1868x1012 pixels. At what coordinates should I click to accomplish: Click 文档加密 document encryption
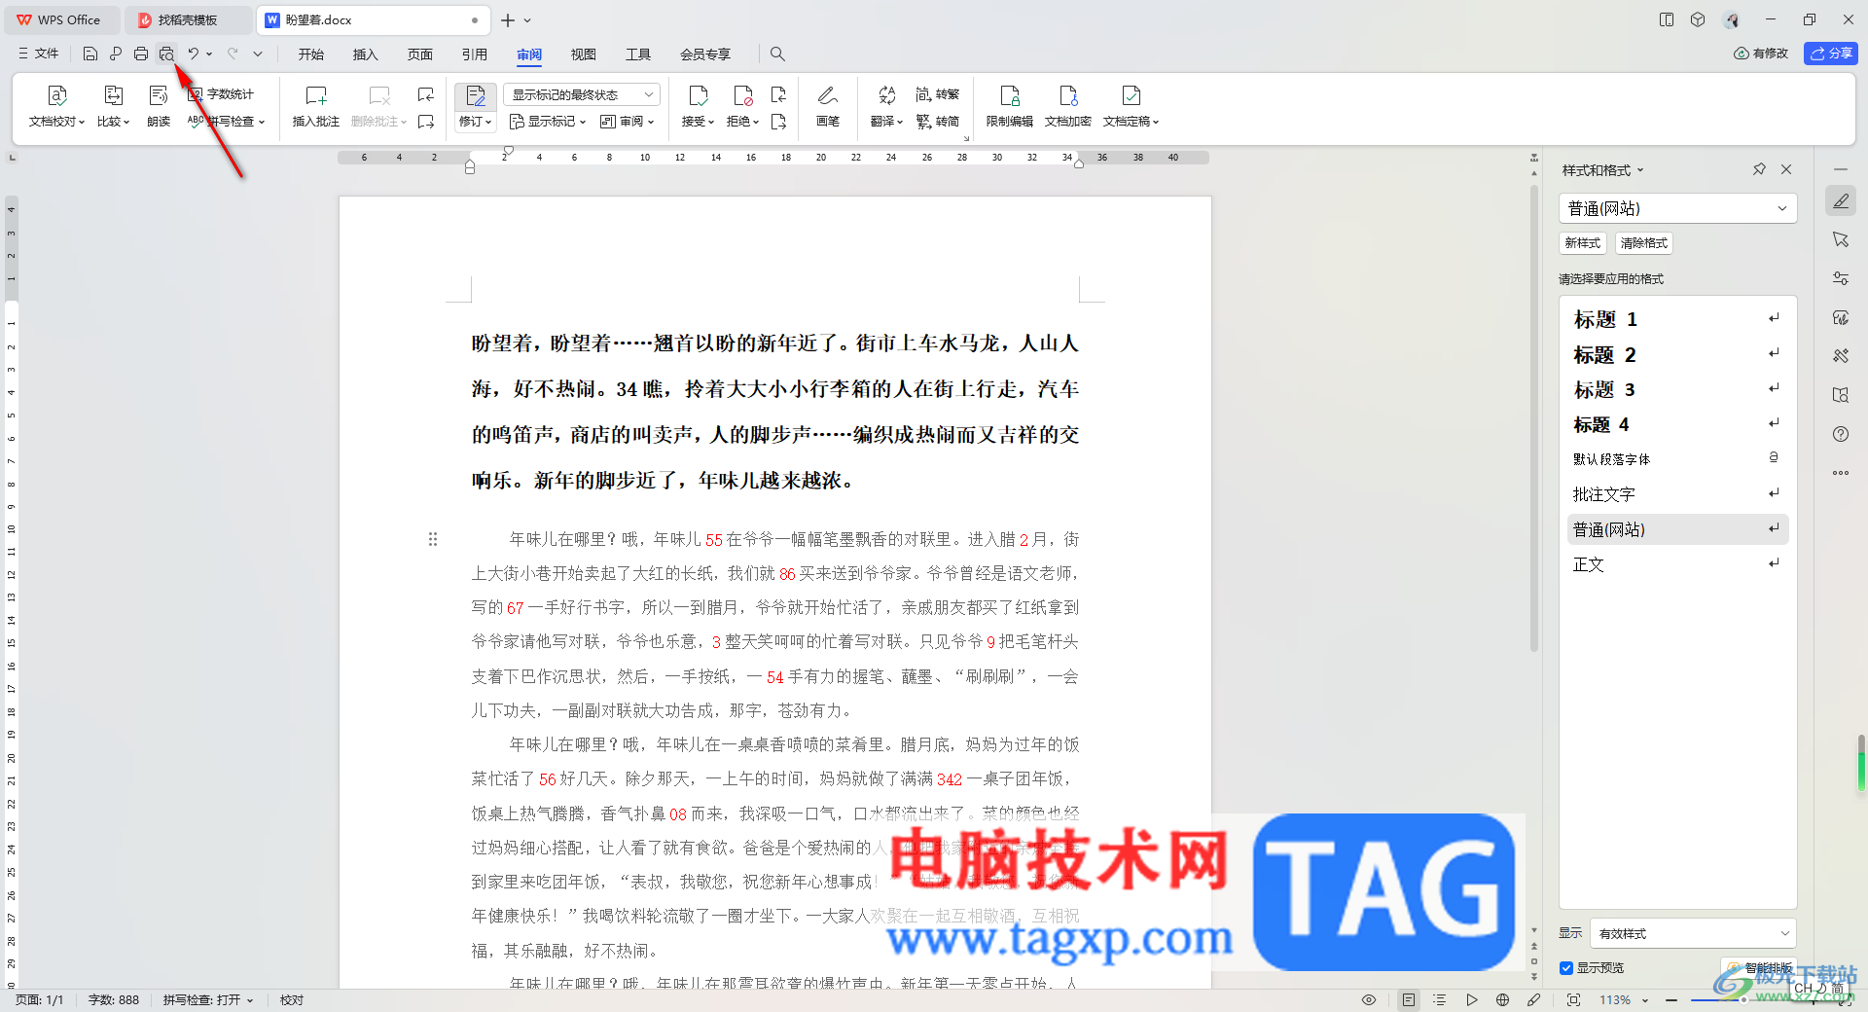tap(1068, 107)
